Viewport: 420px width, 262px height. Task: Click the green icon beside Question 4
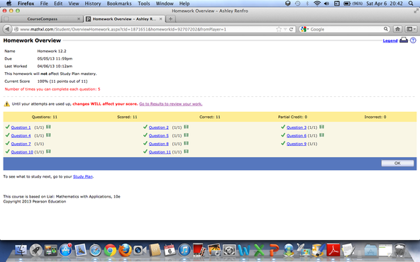coord(48,135)
